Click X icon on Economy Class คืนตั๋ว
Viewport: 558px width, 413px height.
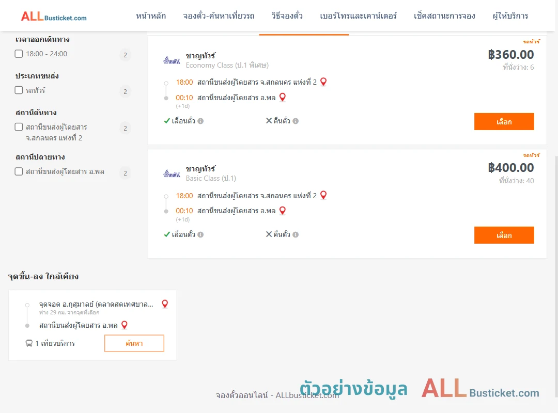click(x=269, y=121)
